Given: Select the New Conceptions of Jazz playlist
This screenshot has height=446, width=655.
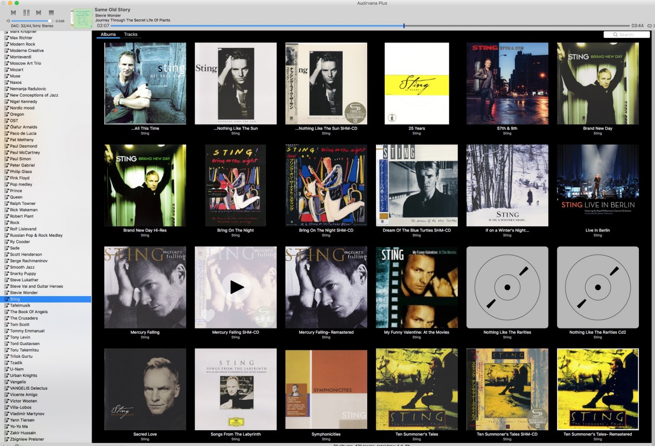Looking at the screenshot, I should click(46, 95).
